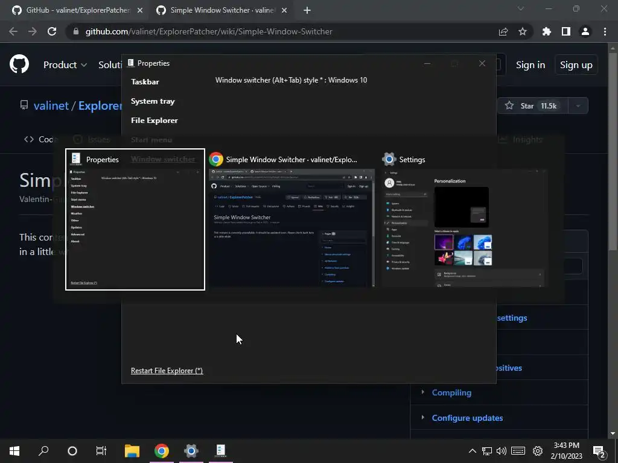Show hidden tray icons chevron

(x=472, y=451)
